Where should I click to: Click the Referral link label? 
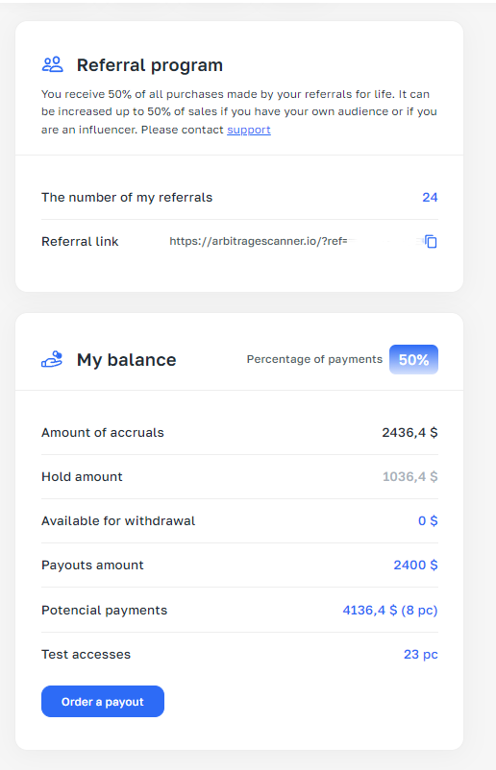point(80,241)
